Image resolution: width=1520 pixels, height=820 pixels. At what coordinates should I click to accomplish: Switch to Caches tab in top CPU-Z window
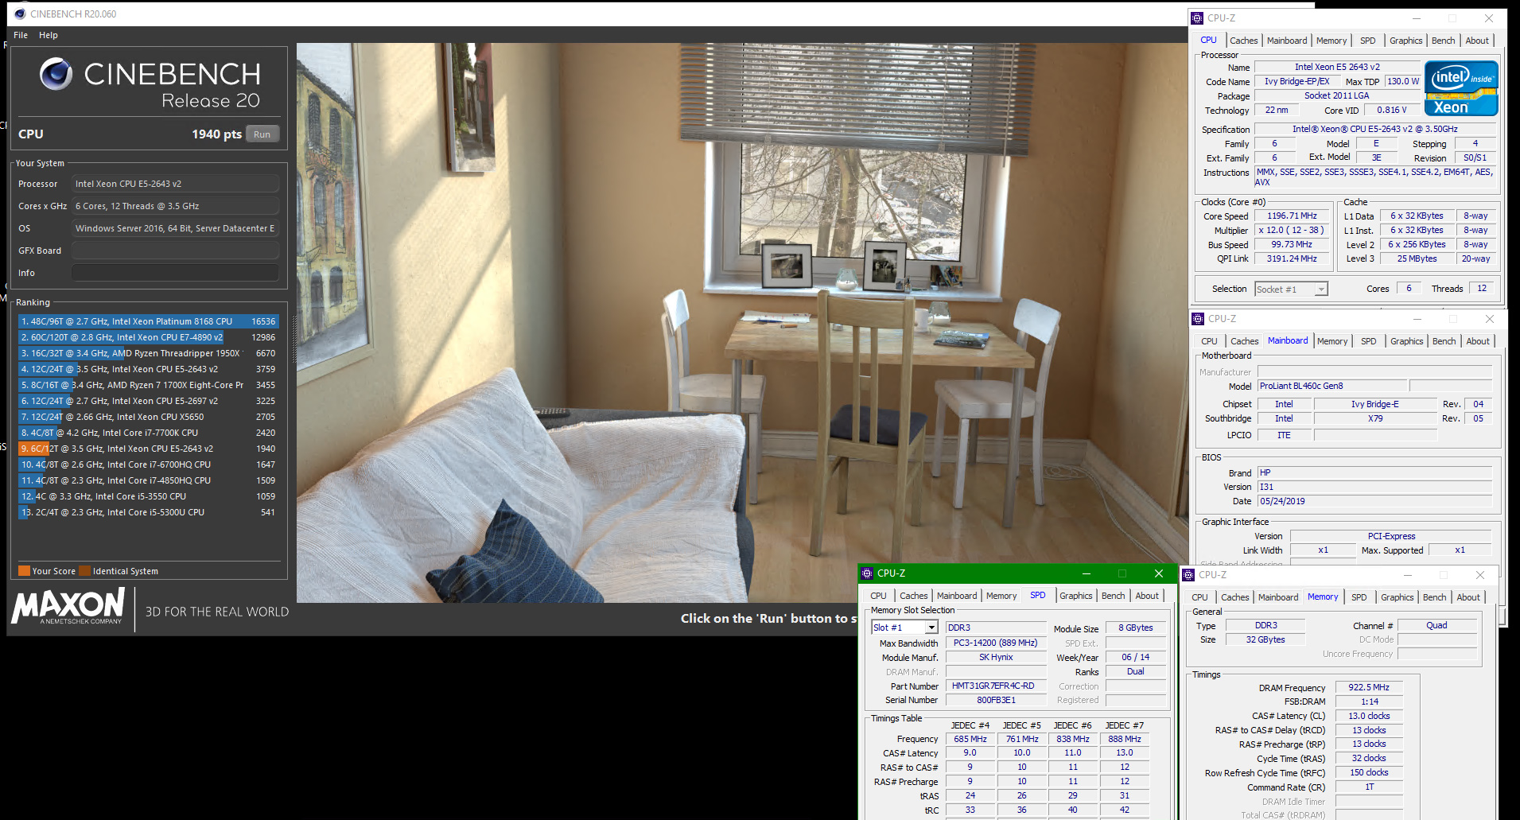(x=1243, y=41)
